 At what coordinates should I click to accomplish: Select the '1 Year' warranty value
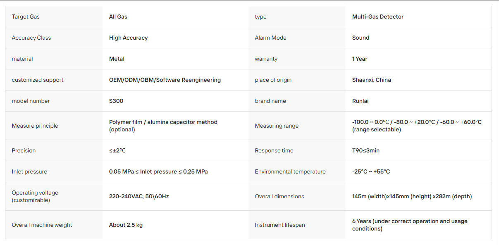click(x=360, y=59)
